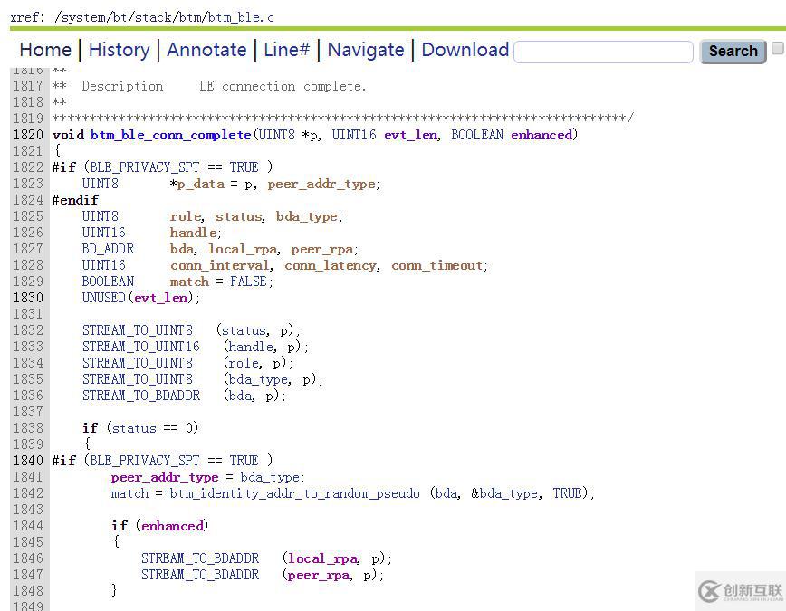Click peer_rpa argument on line 1847
Viewport: 786px width, 611px height.
[x=319, y=576]
